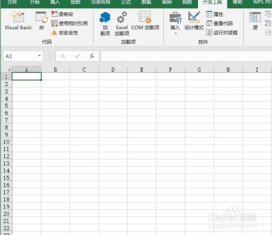Expand the Name Box dropdown arrow
Viewport: 272px width, 235px height.
click(39, 56)
